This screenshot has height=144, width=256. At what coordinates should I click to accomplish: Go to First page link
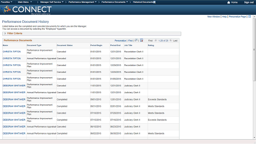(x=150, y=41)
